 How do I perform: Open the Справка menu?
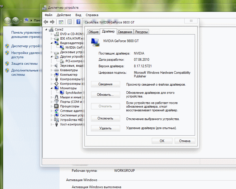click(92, 15)
